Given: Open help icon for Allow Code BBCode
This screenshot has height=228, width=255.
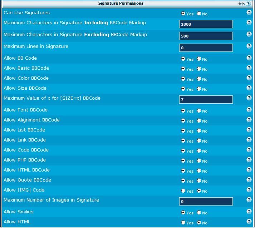Looking at the screenshot, I should (249, 150).
